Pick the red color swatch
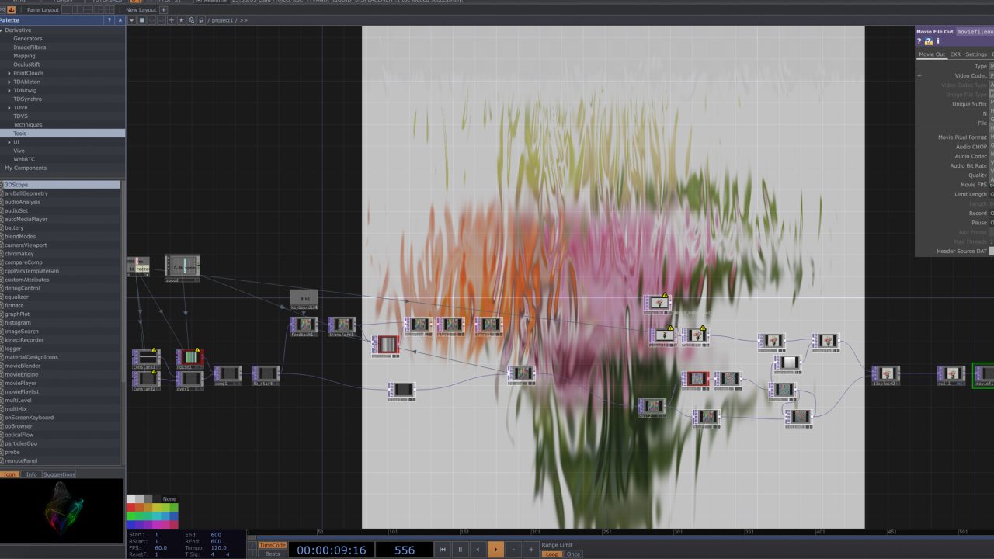994x559 pixels. [x=130, y=508]
